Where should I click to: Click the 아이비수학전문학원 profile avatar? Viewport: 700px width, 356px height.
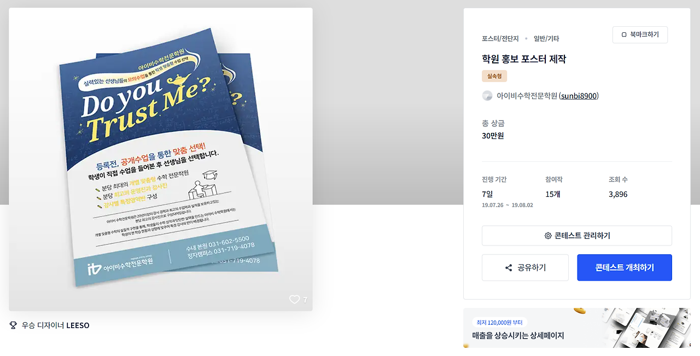click(x=487, y=96)
